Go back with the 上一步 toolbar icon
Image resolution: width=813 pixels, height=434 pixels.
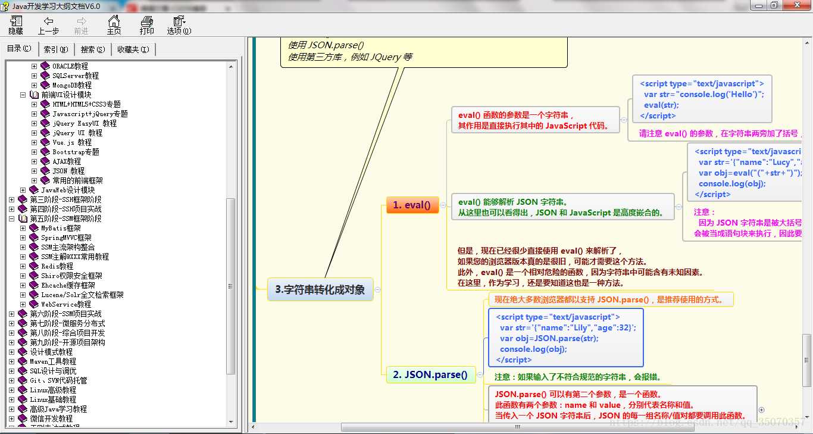48,25
